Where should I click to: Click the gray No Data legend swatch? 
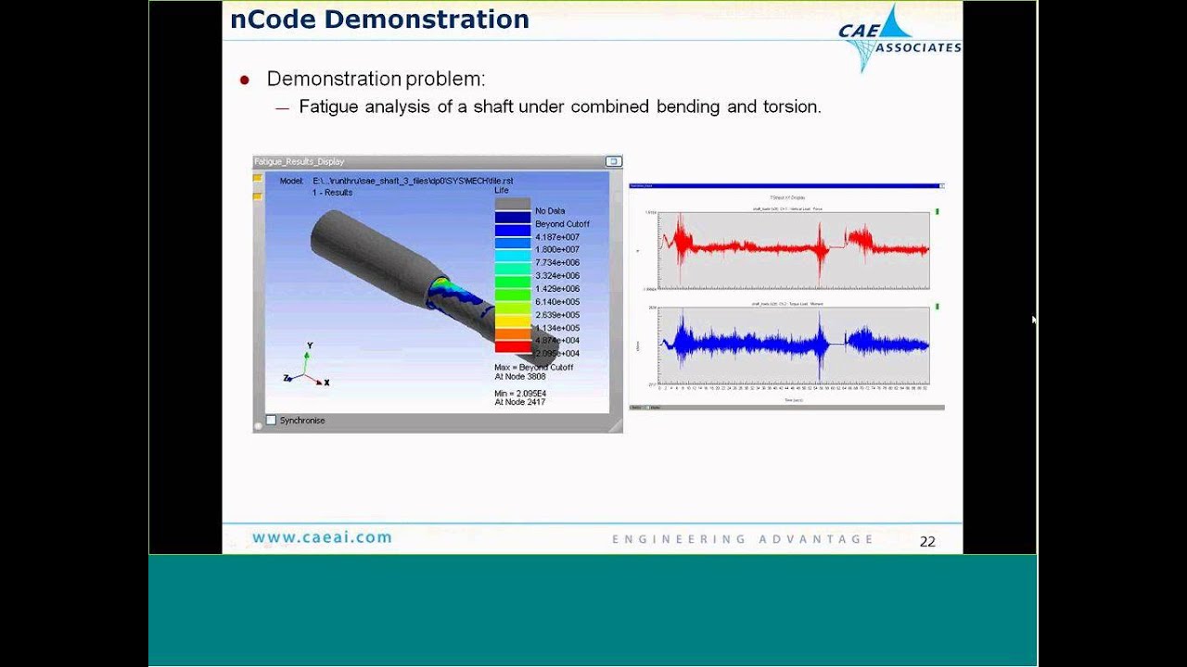[513, 204]
